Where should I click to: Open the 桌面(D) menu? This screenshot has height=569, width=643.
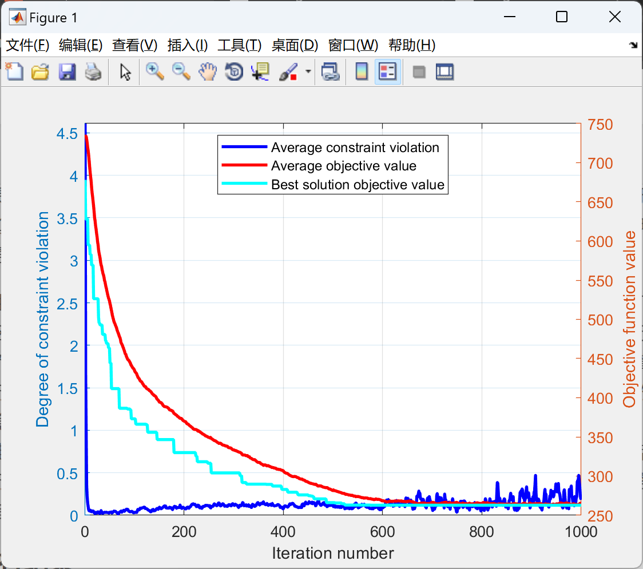coord(295,45)
